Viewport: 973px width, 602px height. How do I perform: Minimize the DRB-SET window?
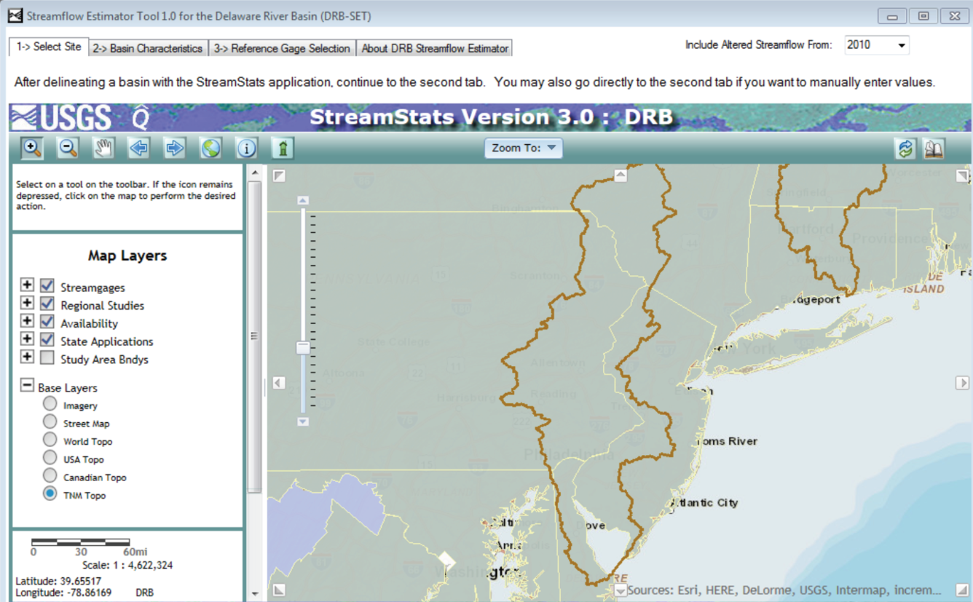[892, 15]
